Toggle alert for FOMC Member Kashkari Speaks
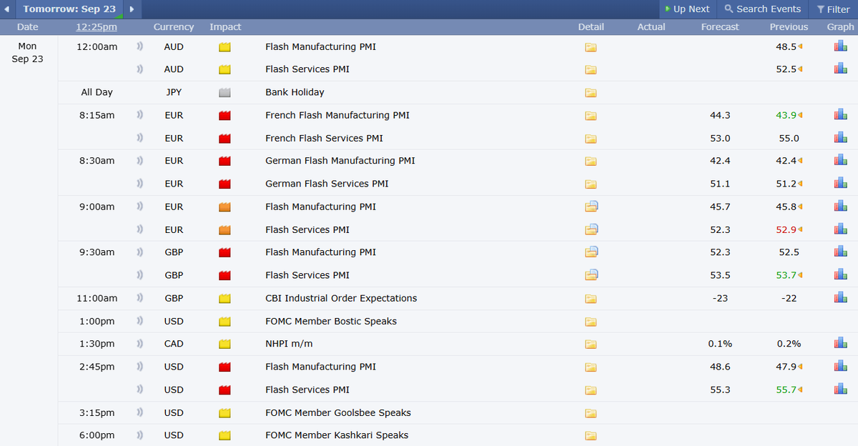Screen dimensions: 858x446 139,435
